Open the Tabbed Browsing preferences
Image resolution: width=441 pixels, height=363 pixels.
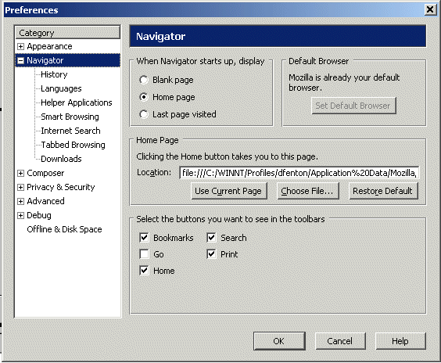pyautogui.click(x=73, y=145)
